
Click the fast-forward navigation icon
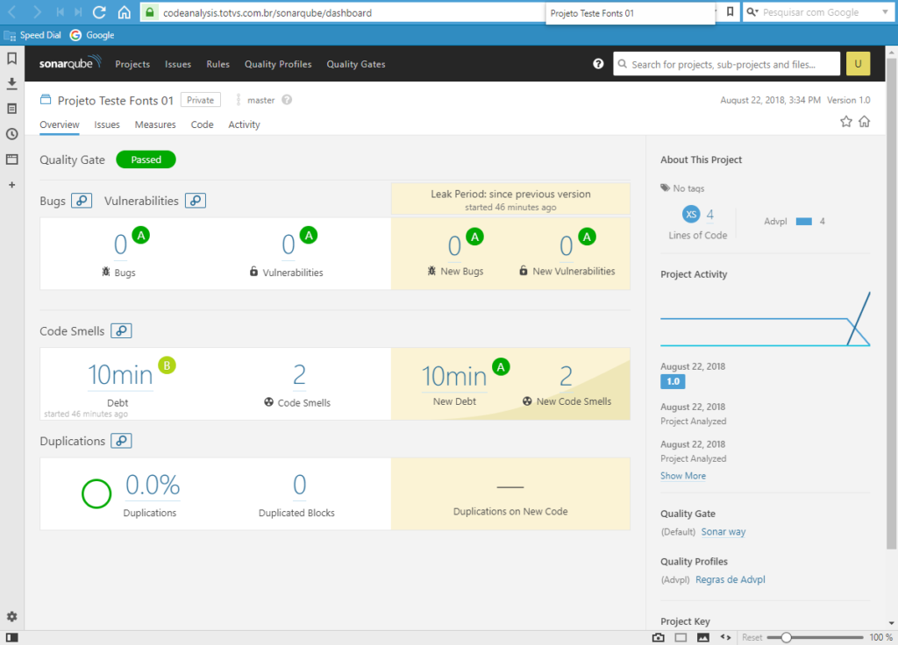(x=78, y=12)
